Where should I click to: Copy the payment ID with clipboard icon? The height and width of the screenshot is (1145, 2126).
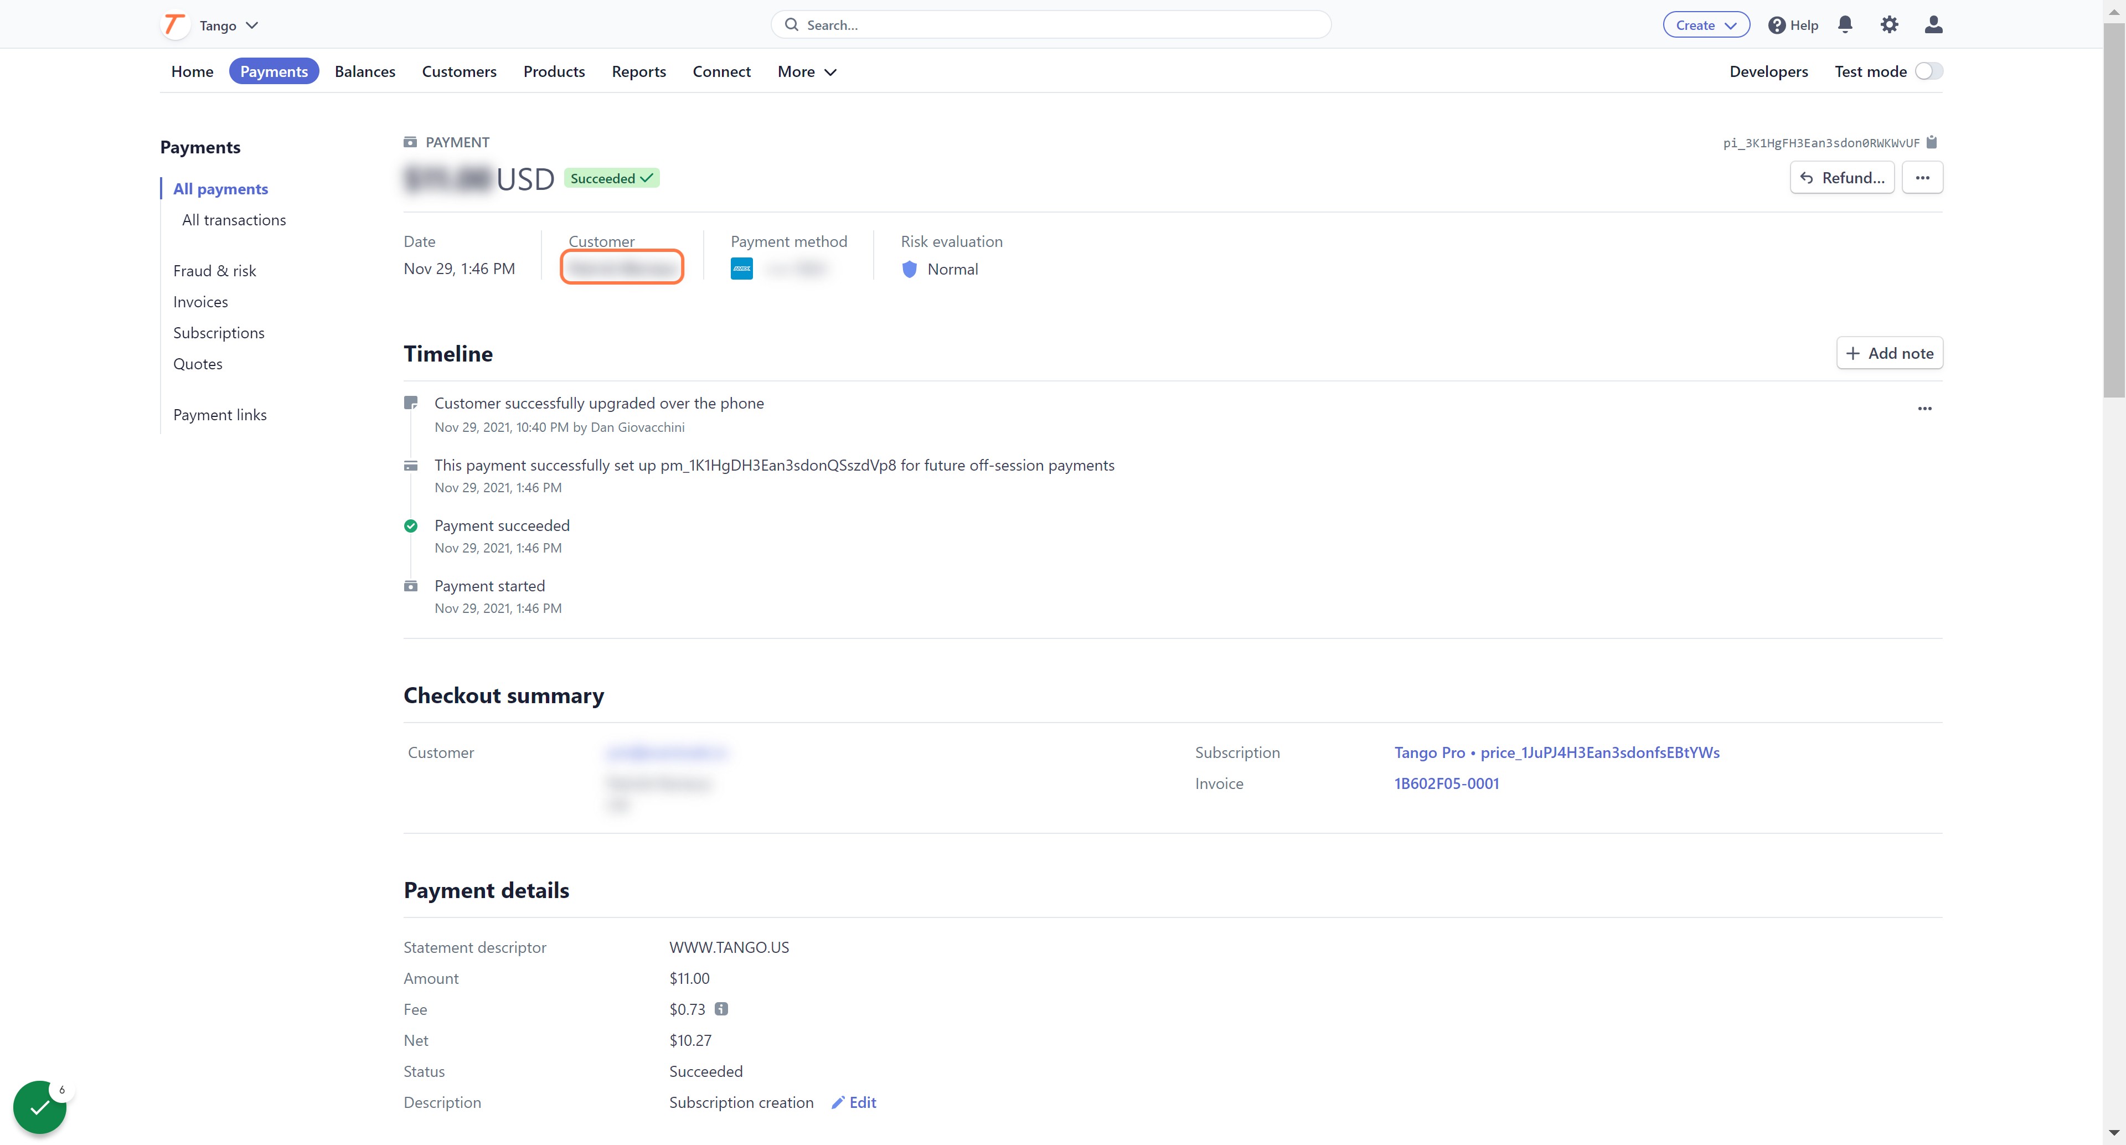point(1931,143)
